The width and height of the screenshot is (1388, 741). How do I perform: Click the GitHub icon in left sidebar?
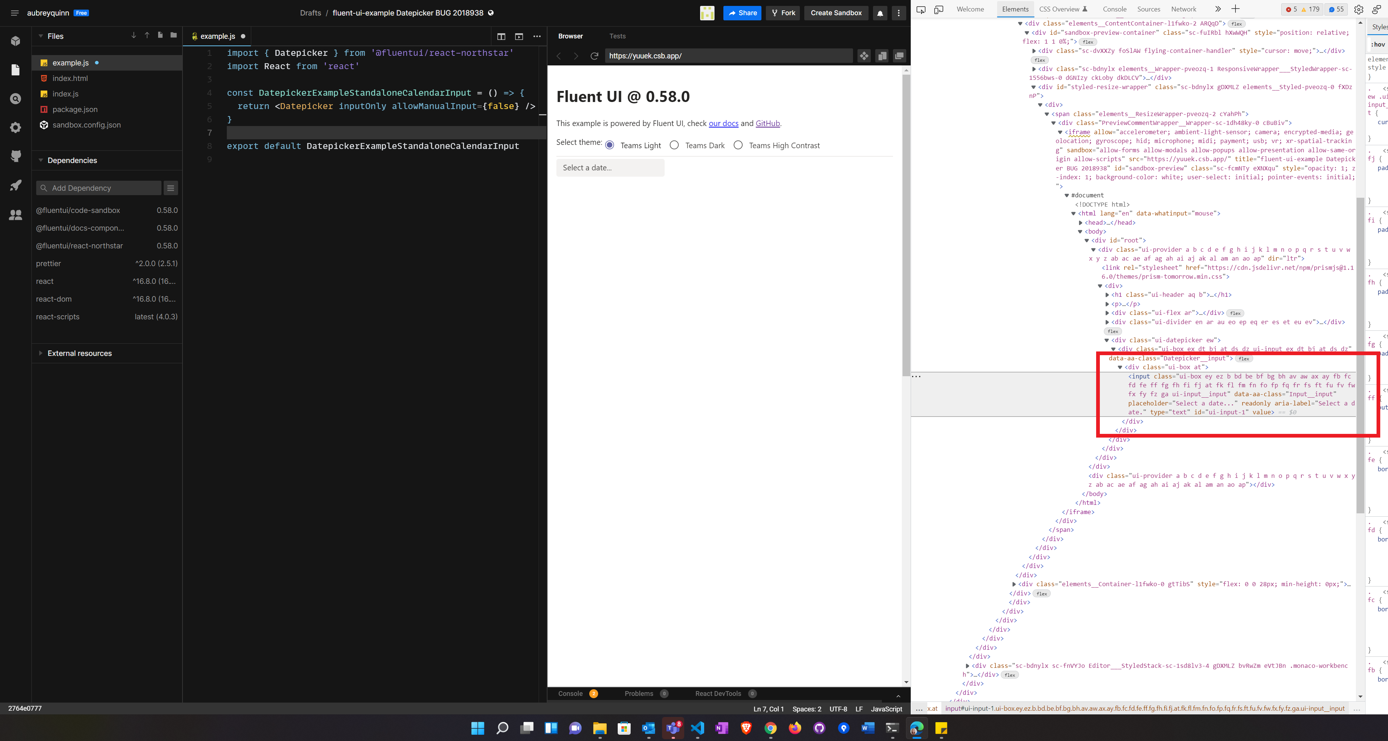point(16,156)
